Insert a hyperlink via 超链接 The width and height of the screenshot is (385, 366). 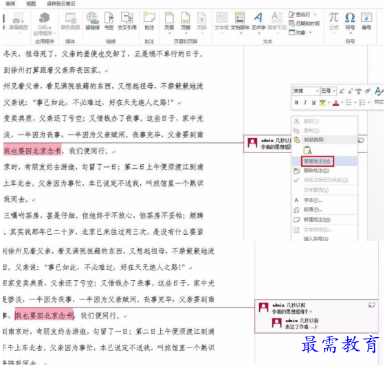[92, 21]
